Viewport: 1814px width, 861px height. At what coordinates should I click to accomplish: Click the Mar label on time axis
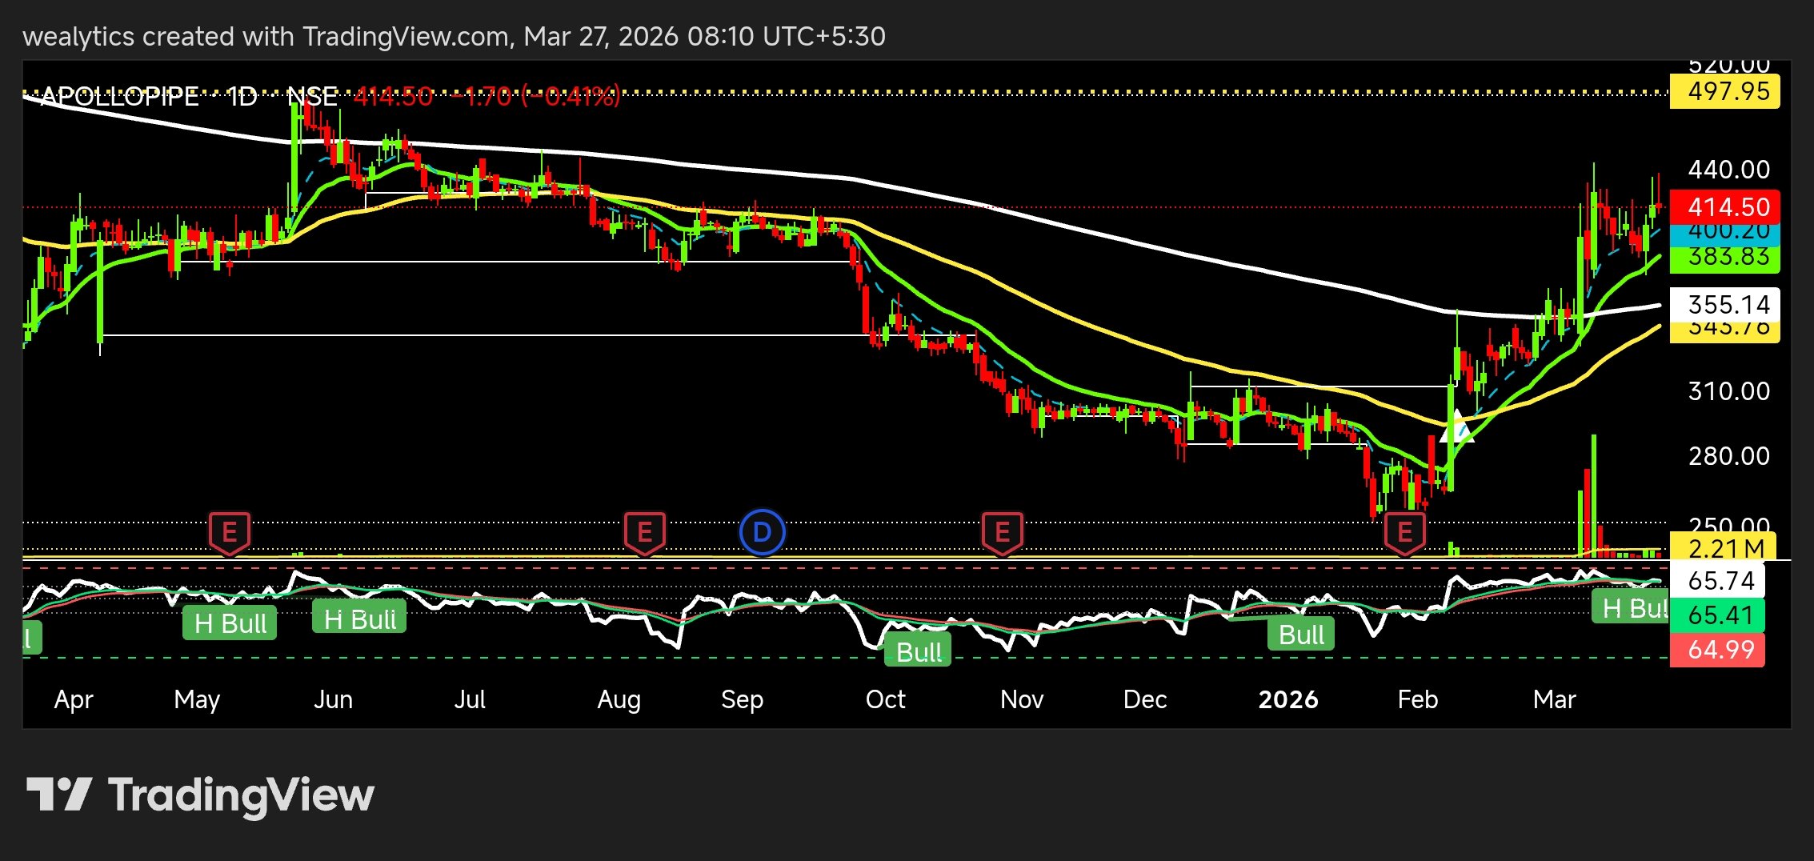click(1555, 700)
